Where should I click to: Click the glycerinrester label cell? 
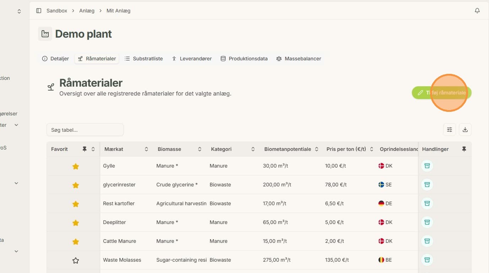click(119, 185)
